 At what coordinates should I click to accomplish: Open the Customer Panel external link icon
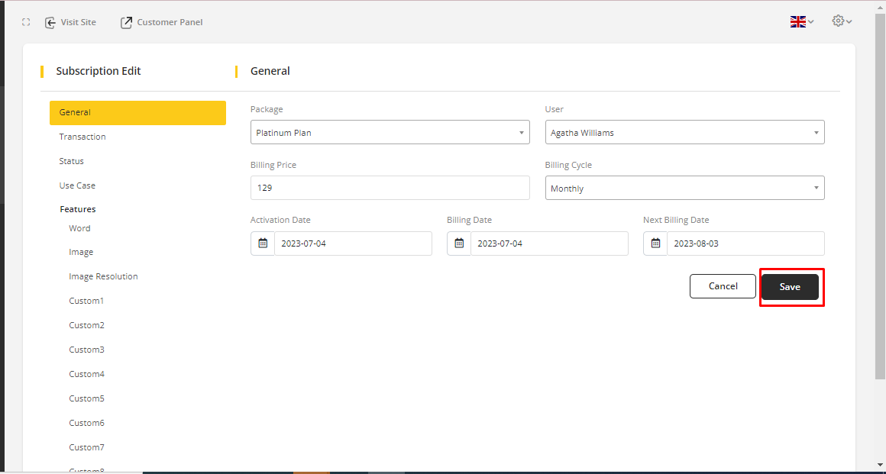click(x=127, y=22)
